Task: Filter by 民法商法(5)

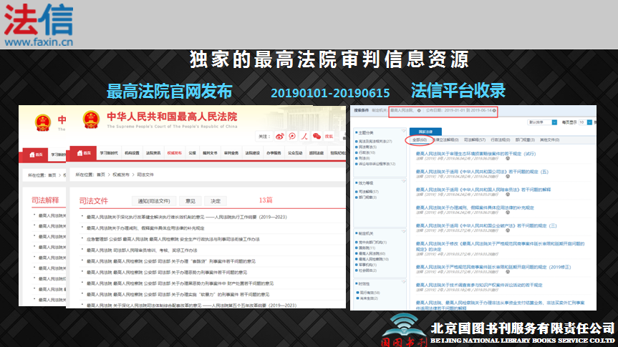Action: [x=367, y=147]
